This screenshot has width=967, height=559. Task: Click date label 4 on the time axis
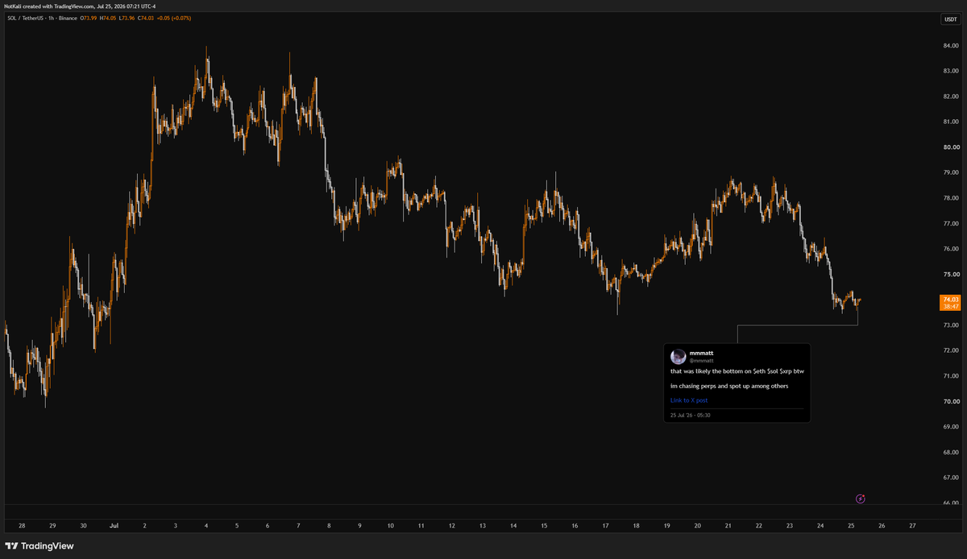(x=206, y=525)
